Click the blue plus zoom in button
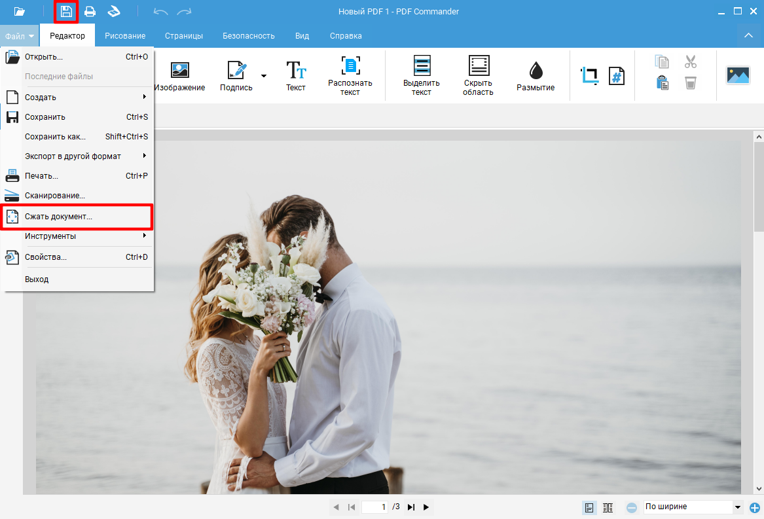The image size is (764, 519). click(755, 507)
